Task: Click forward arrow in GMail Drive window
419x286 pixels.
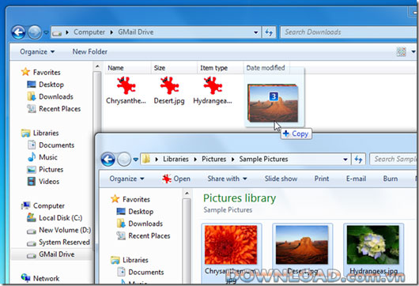Action: coord(35,32)
